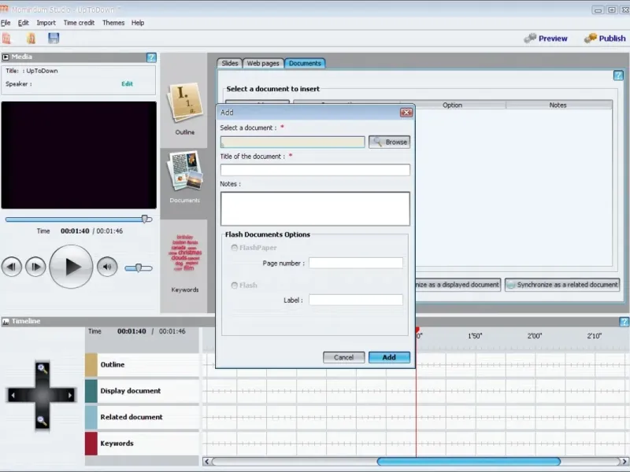Click the mute speaker button
The image size is (630, 472).
click(x=107, y=267)
